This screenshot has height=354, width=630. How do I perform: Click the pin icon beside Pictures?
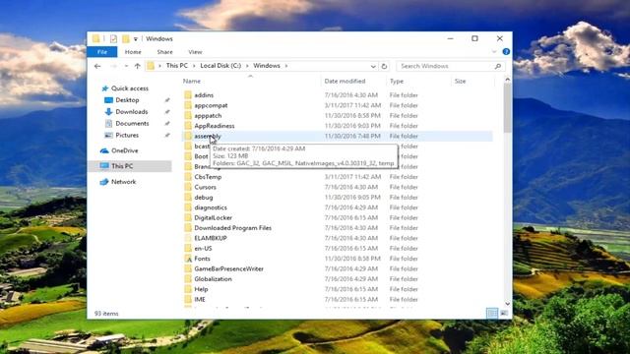[167, 135]
